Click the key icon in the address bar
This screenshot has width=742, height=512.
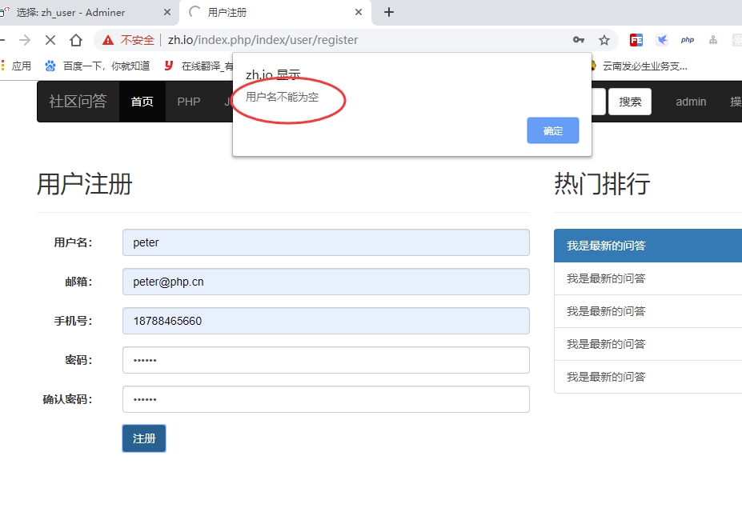[579, 39]
